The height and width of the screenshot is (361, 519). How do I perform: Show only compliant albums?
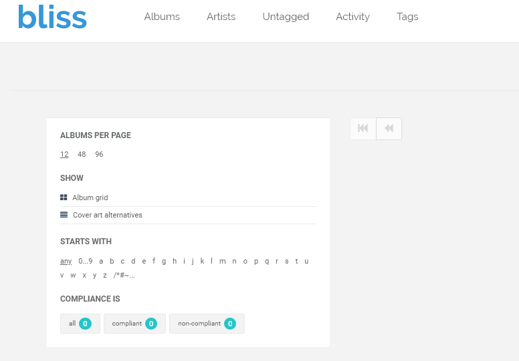point(134,324)
